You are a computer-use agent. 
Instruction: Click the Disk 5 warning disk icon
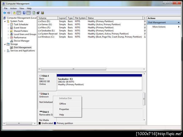tap(41, 94)
